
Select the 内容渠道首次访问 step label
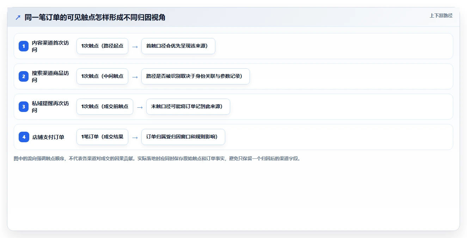[51, 46]
